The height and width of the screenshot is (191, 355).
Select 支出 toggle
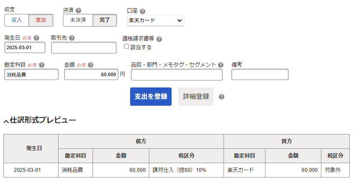pos(41,20)
